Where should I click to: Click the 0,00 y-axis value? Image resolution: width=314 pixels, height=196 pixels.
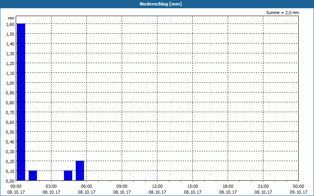(x=10, y=181)
